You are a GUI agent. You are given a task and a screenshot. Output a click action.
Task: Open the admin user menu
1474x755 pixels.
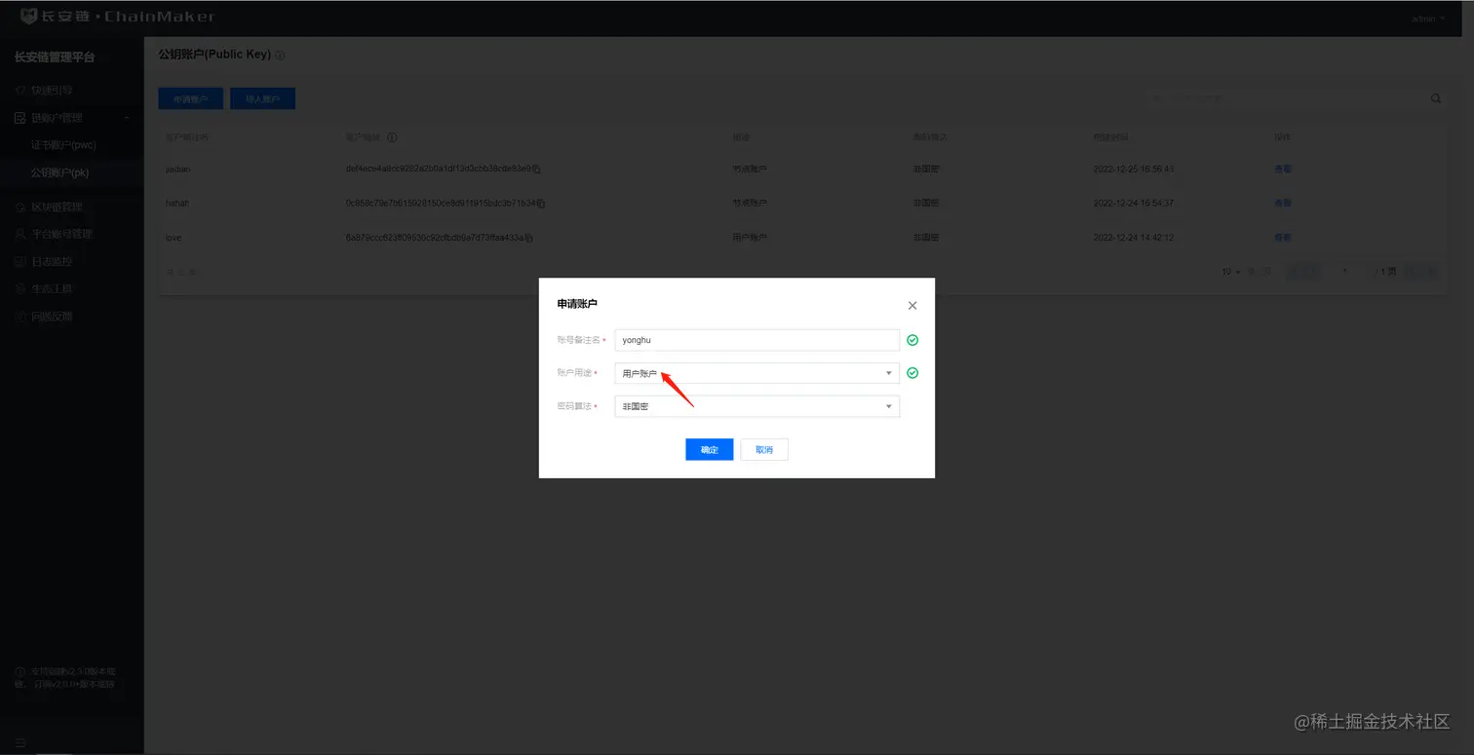tap(1429, 19)
